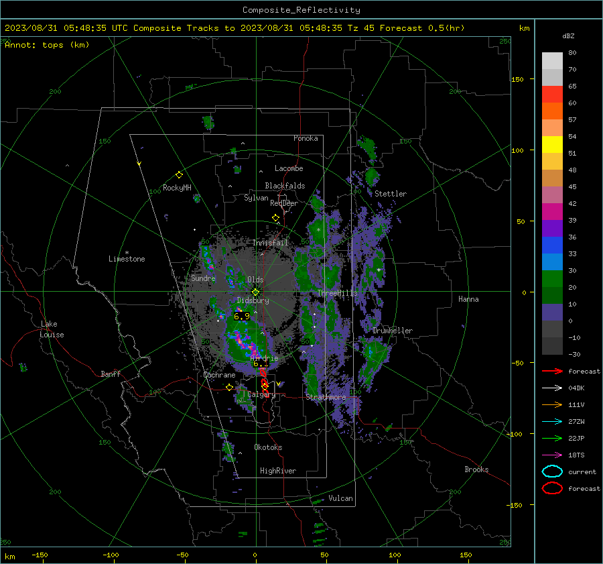Click the -30 dBZ scale value
Viewport: 603px width, 564px height.
(x=574, y=355)
